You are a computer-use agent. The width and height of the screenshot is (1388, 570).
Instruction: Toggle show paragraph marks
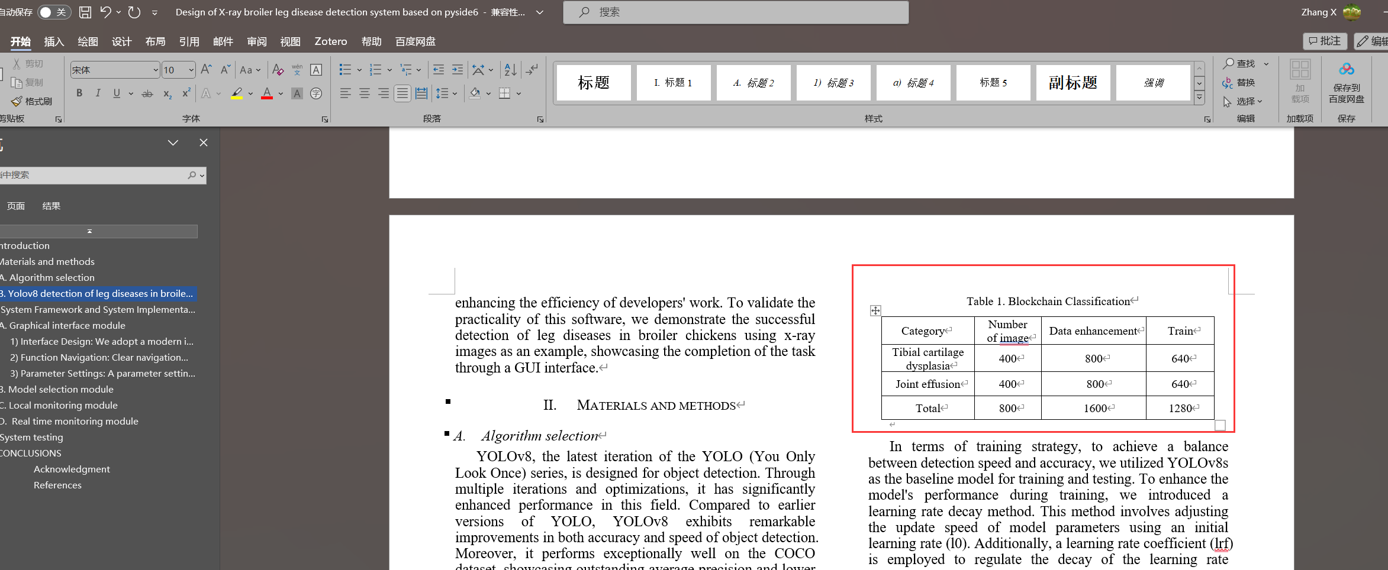[532, 70]
